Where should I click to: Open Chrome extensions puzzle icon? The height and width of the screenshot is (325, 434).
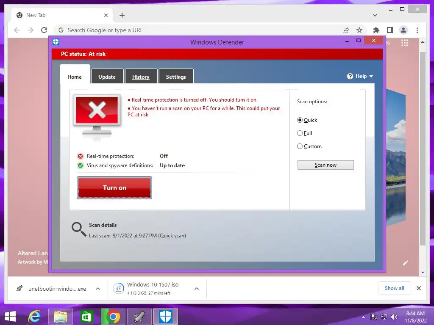pos(376,30)
